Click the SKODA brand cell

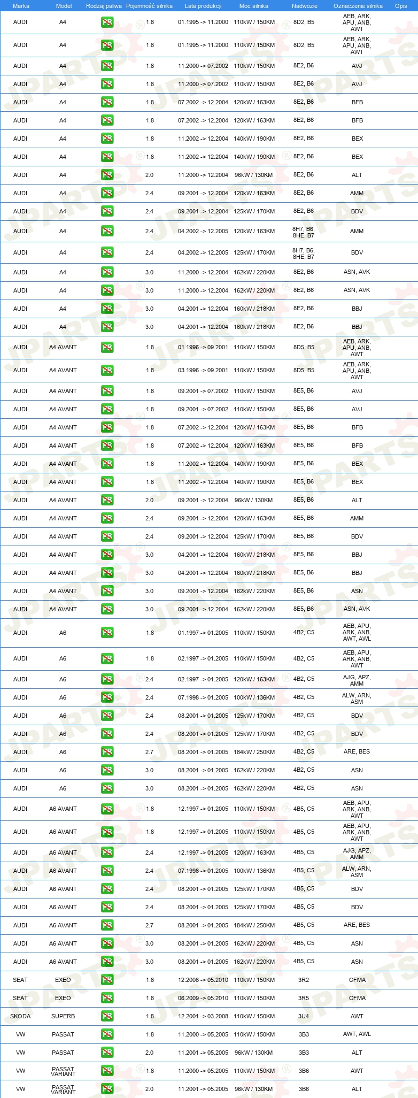point(20,1016)
